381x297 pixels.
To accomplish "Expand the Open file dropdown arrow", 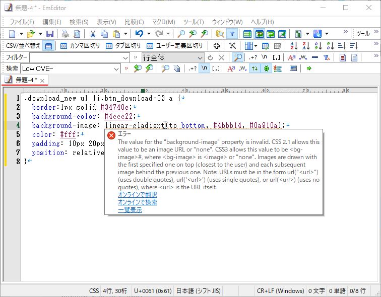I will point(40,34).
